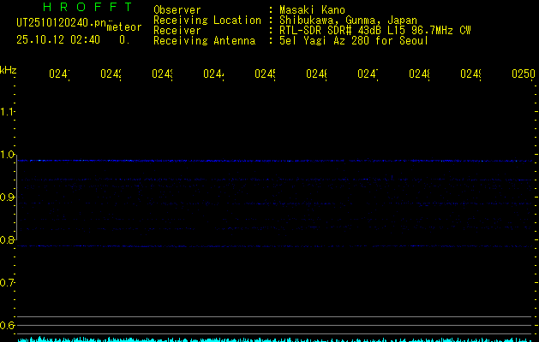The height and width of the screenshot is (342, 539).
Task: Click the 0250 time marker
Action: [x=523, y=75]
